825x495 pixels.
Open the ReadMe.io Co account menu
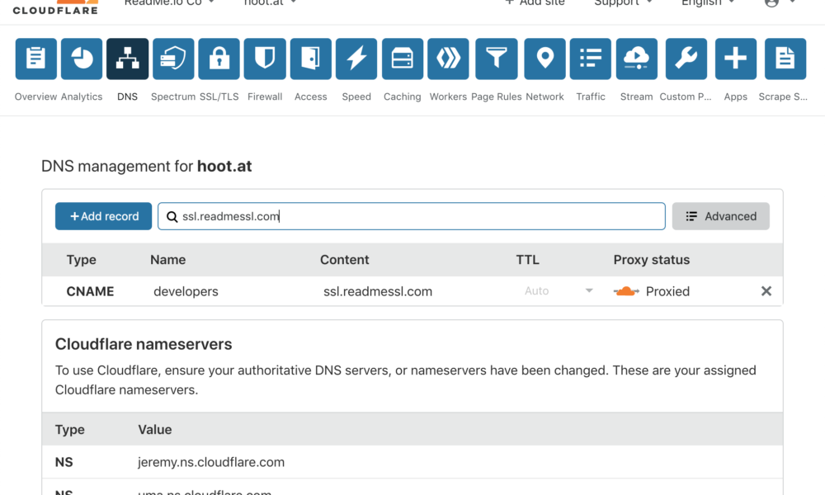coord(170,3)
